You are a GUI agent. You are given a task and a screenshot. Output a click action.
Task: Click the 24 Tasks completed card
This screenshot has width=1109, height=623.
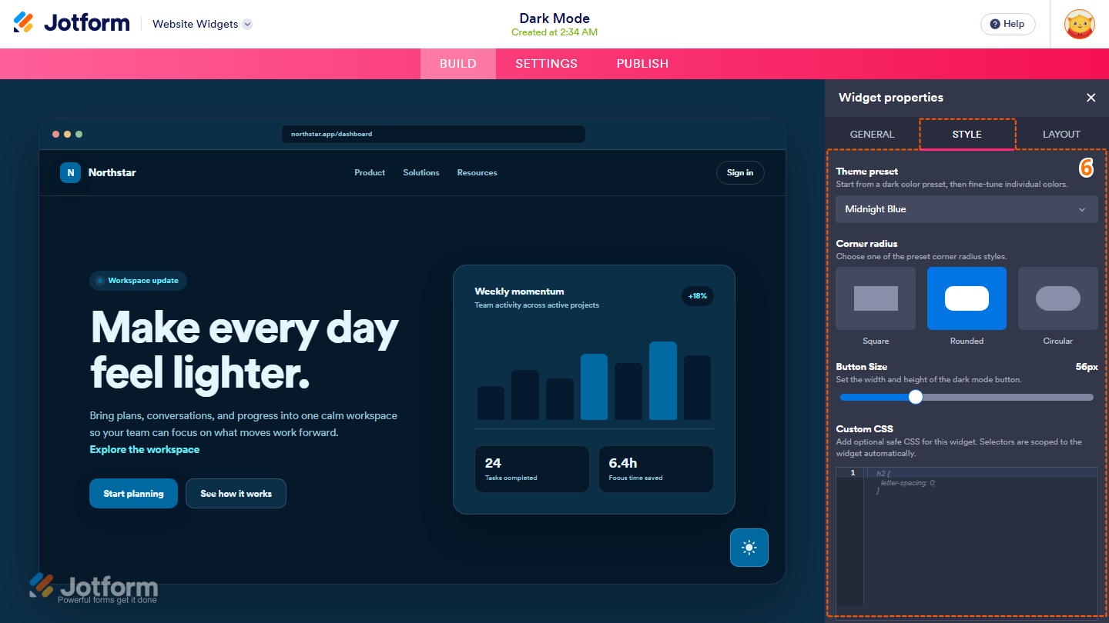[x=531, y=469]
